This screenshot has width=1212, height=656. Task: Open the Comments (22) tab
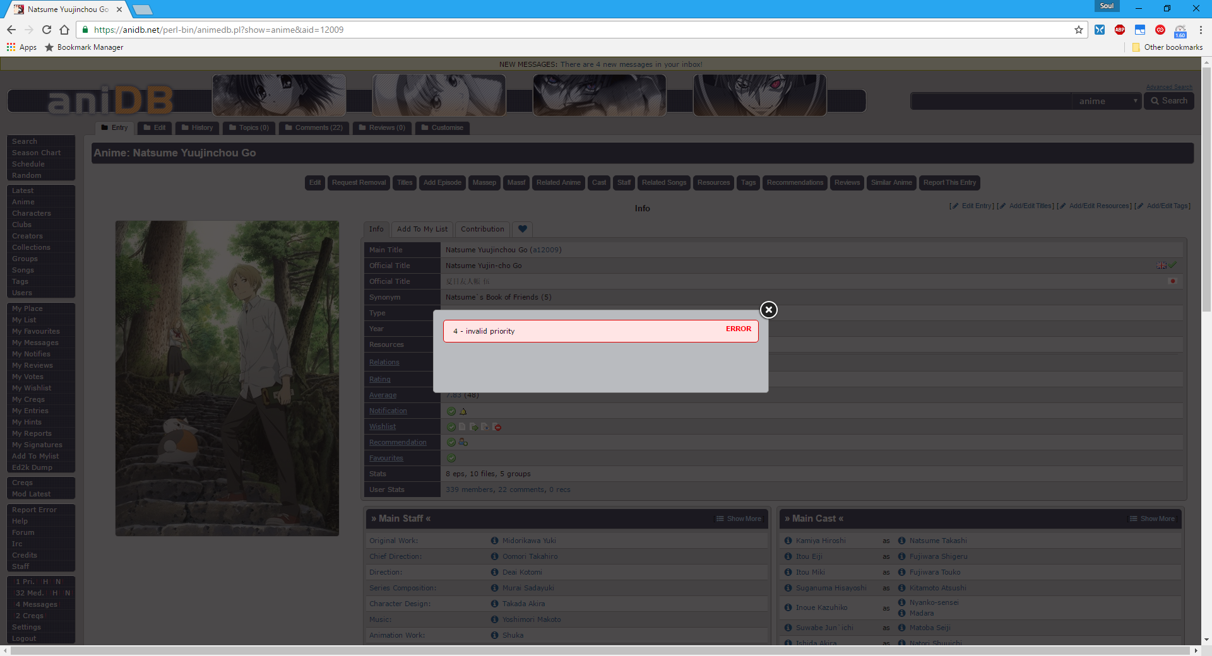point(313,127)
